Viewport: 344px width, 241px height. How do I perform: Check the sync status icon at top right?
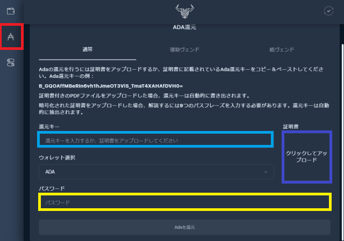coord(329,11)
